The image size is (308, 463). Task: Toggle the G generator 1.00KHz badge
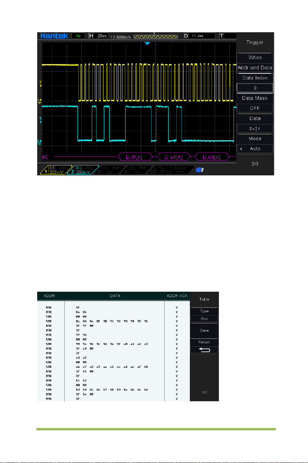[170, 170]
